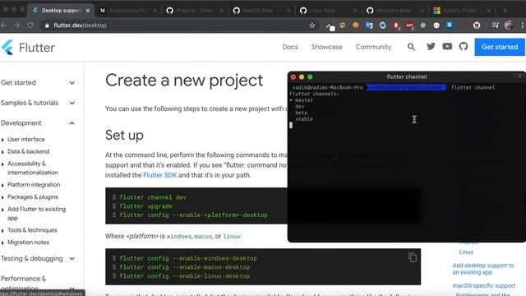Open Flutter's YouTube channel icon

[x=447, y=47]
